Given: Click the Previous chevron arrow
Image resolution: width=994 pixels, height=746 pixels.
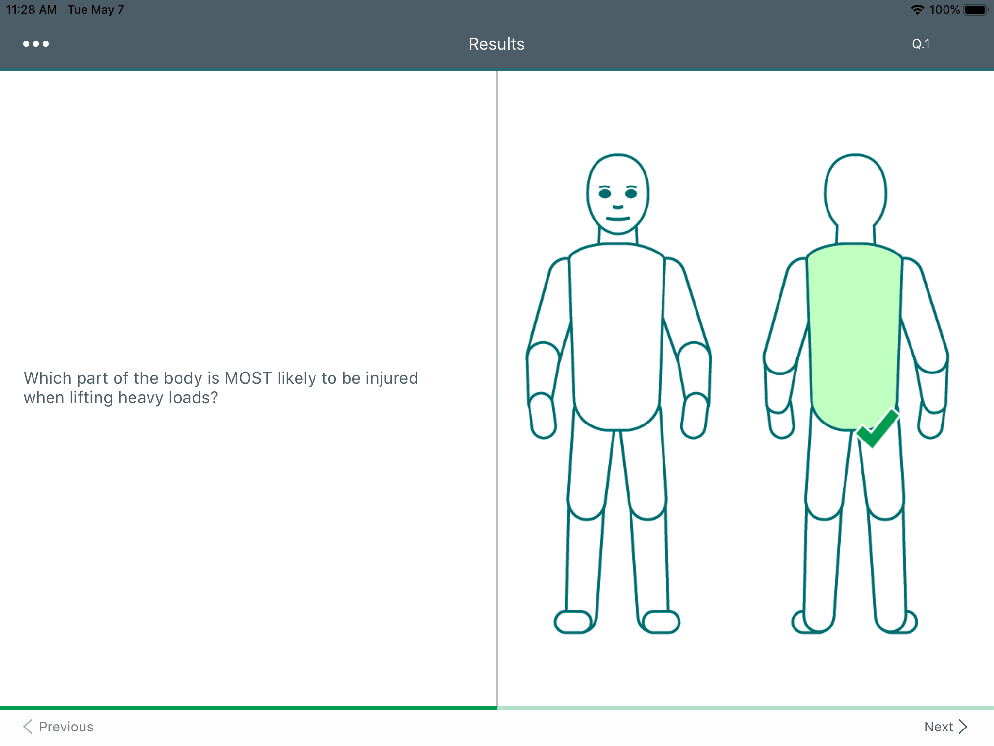Looking at the screenshot, I should click(x=28, y=727).
